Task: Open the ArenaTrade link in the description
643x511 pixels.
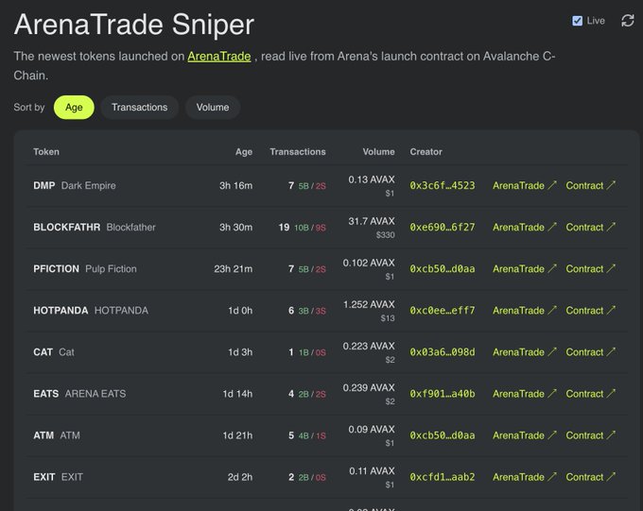Action: click(219, 56)
